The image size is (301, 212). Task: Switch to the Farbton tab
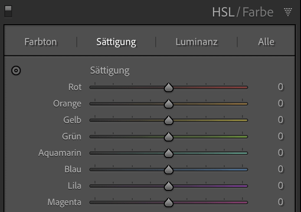pos(40,42)
